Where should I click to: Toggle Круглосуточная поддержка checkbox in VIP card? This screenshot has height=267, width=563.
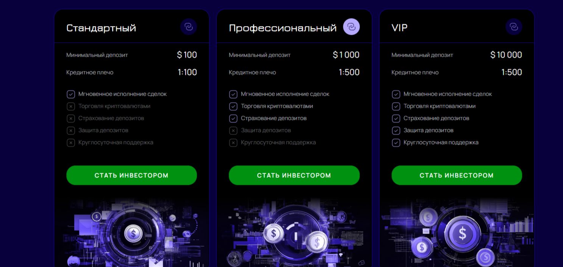pos(396,143)
